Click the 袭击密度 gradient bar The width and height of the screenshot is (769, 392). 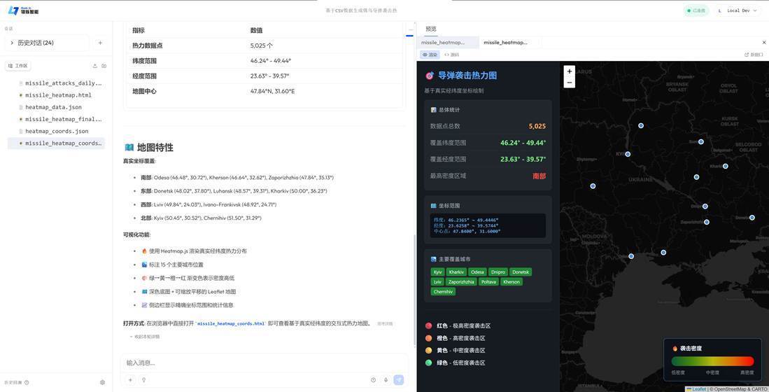click(x=712, y=361)
